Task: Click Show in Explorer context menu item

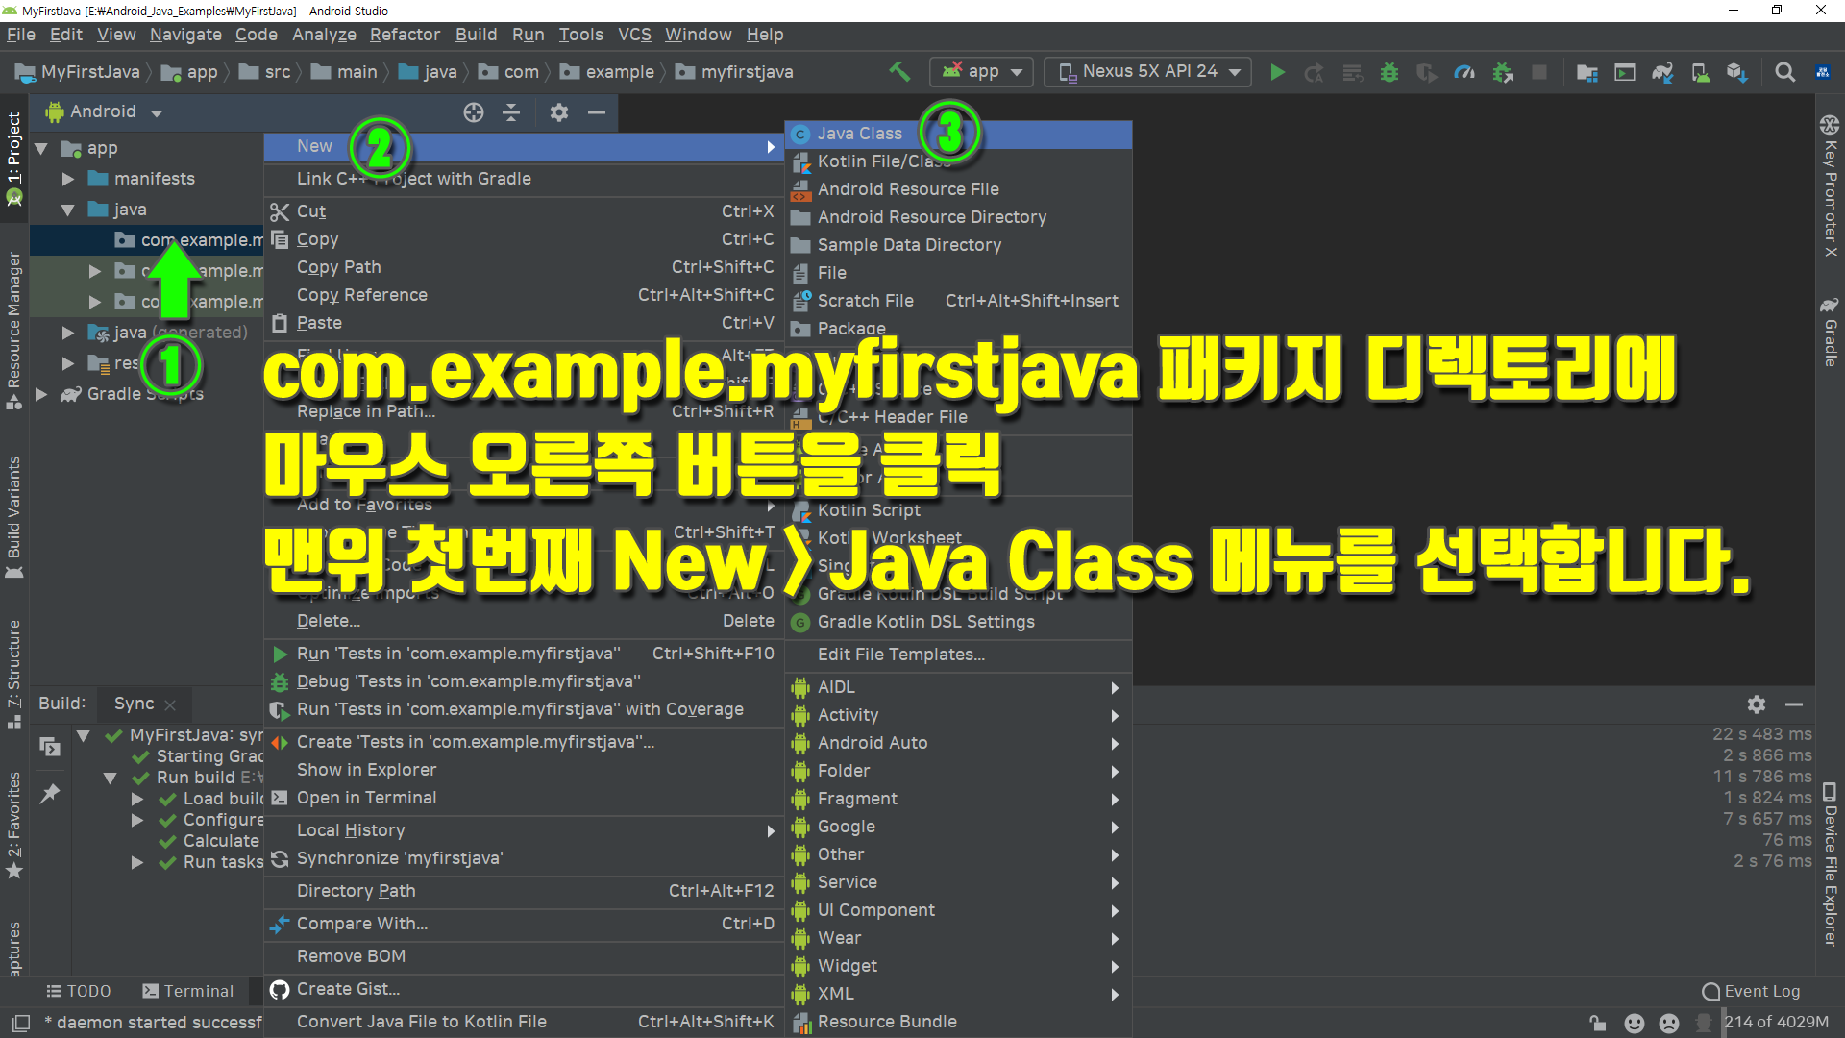Action: click(x=525, y=771)
